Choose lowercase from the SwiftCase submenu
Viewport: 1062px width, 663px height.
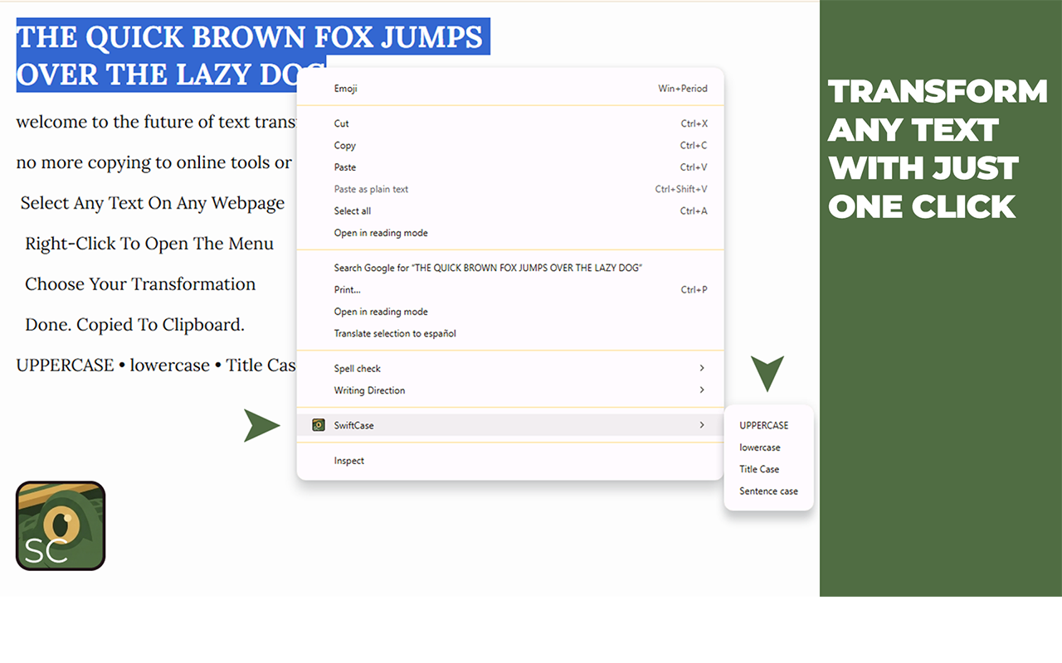click(759, 448)
